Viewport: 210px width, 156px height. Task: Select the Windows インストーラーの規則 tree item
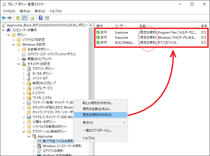pos(62,146)
